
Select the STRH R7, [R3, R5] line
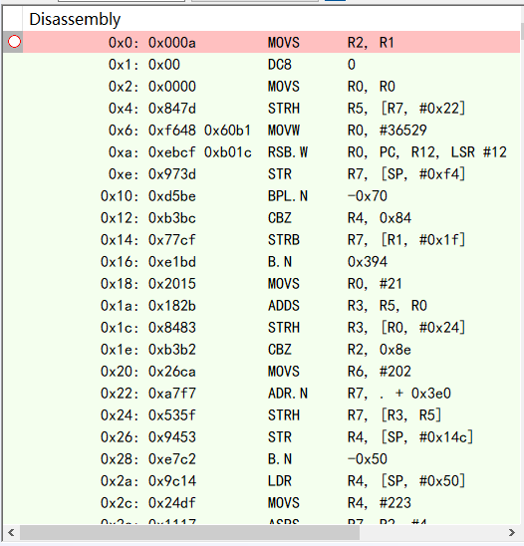click(271, 415)
